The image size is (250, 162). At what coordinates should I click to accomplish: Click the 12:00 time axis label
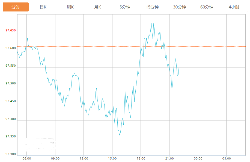pyautogui.click(x=84, y=158)
